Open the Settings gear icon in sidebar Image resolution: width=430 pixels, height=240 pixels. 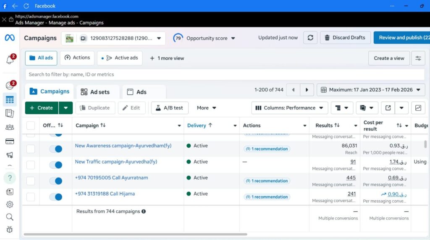[x=10, y=204]
